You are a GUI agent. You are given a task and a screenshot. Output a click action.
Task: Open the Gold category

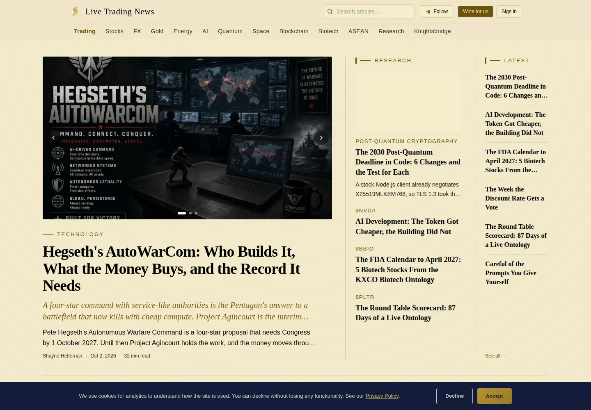click(x=157, y=31)
